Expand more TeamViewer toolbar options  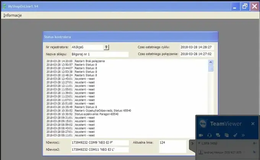tap(243, 135)
